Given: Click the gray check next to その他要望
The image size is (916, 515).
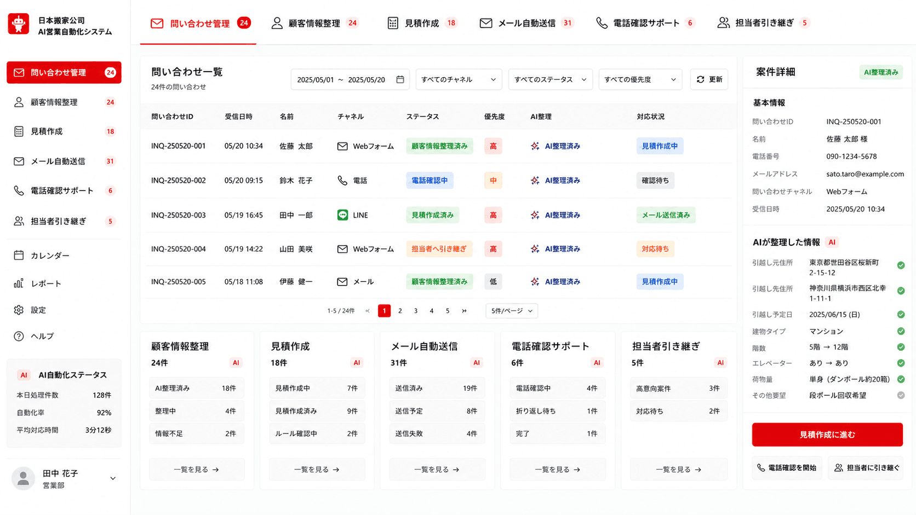Looking at the screenshot, I should [901, 395].
